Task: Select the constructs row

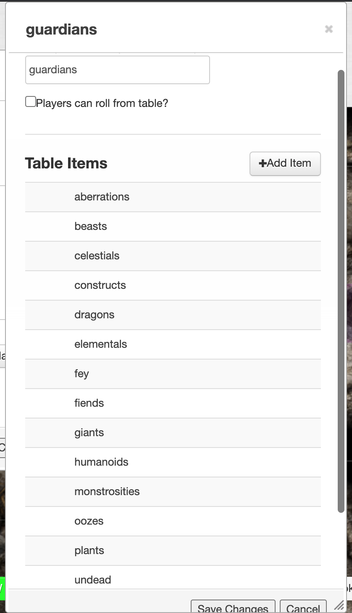Action: tap(173, 285)
